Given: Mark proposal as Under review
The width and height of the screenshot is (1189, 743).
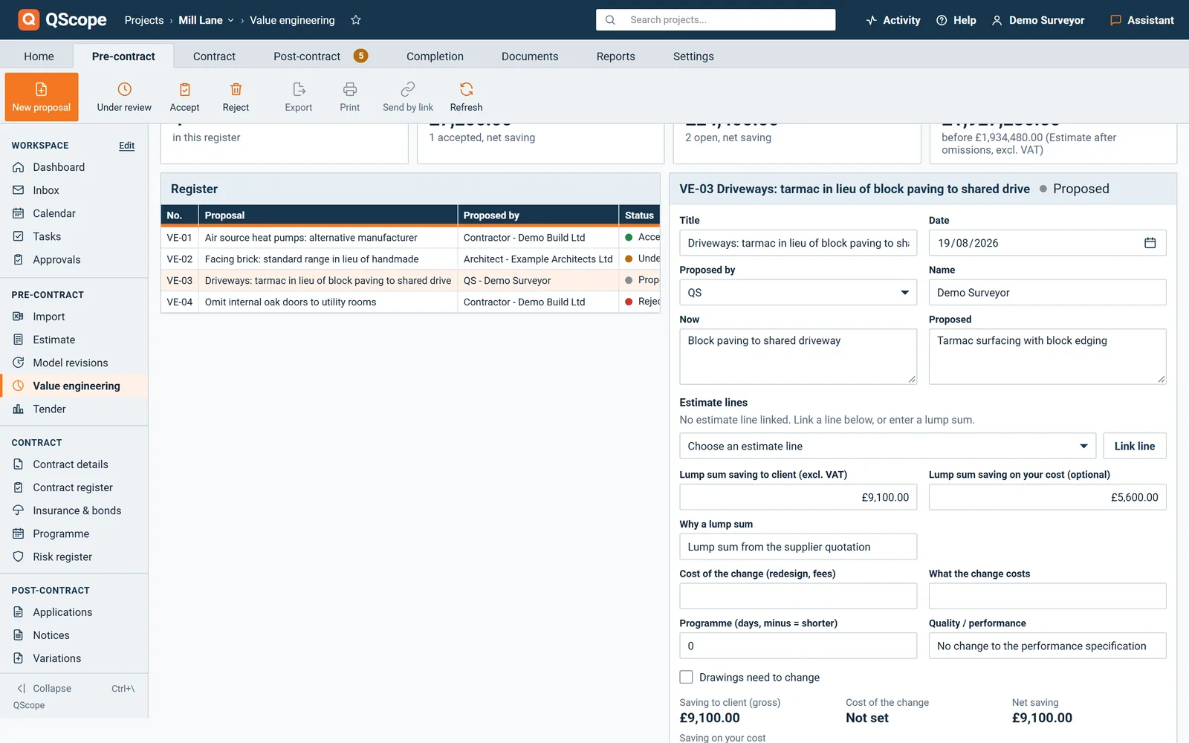Looking at the screenshot, I should (124, 97).
